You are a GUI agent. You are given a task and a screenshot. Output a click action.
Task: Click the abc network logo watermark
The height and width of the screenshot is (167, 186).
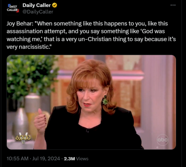[x=163, y=140]
